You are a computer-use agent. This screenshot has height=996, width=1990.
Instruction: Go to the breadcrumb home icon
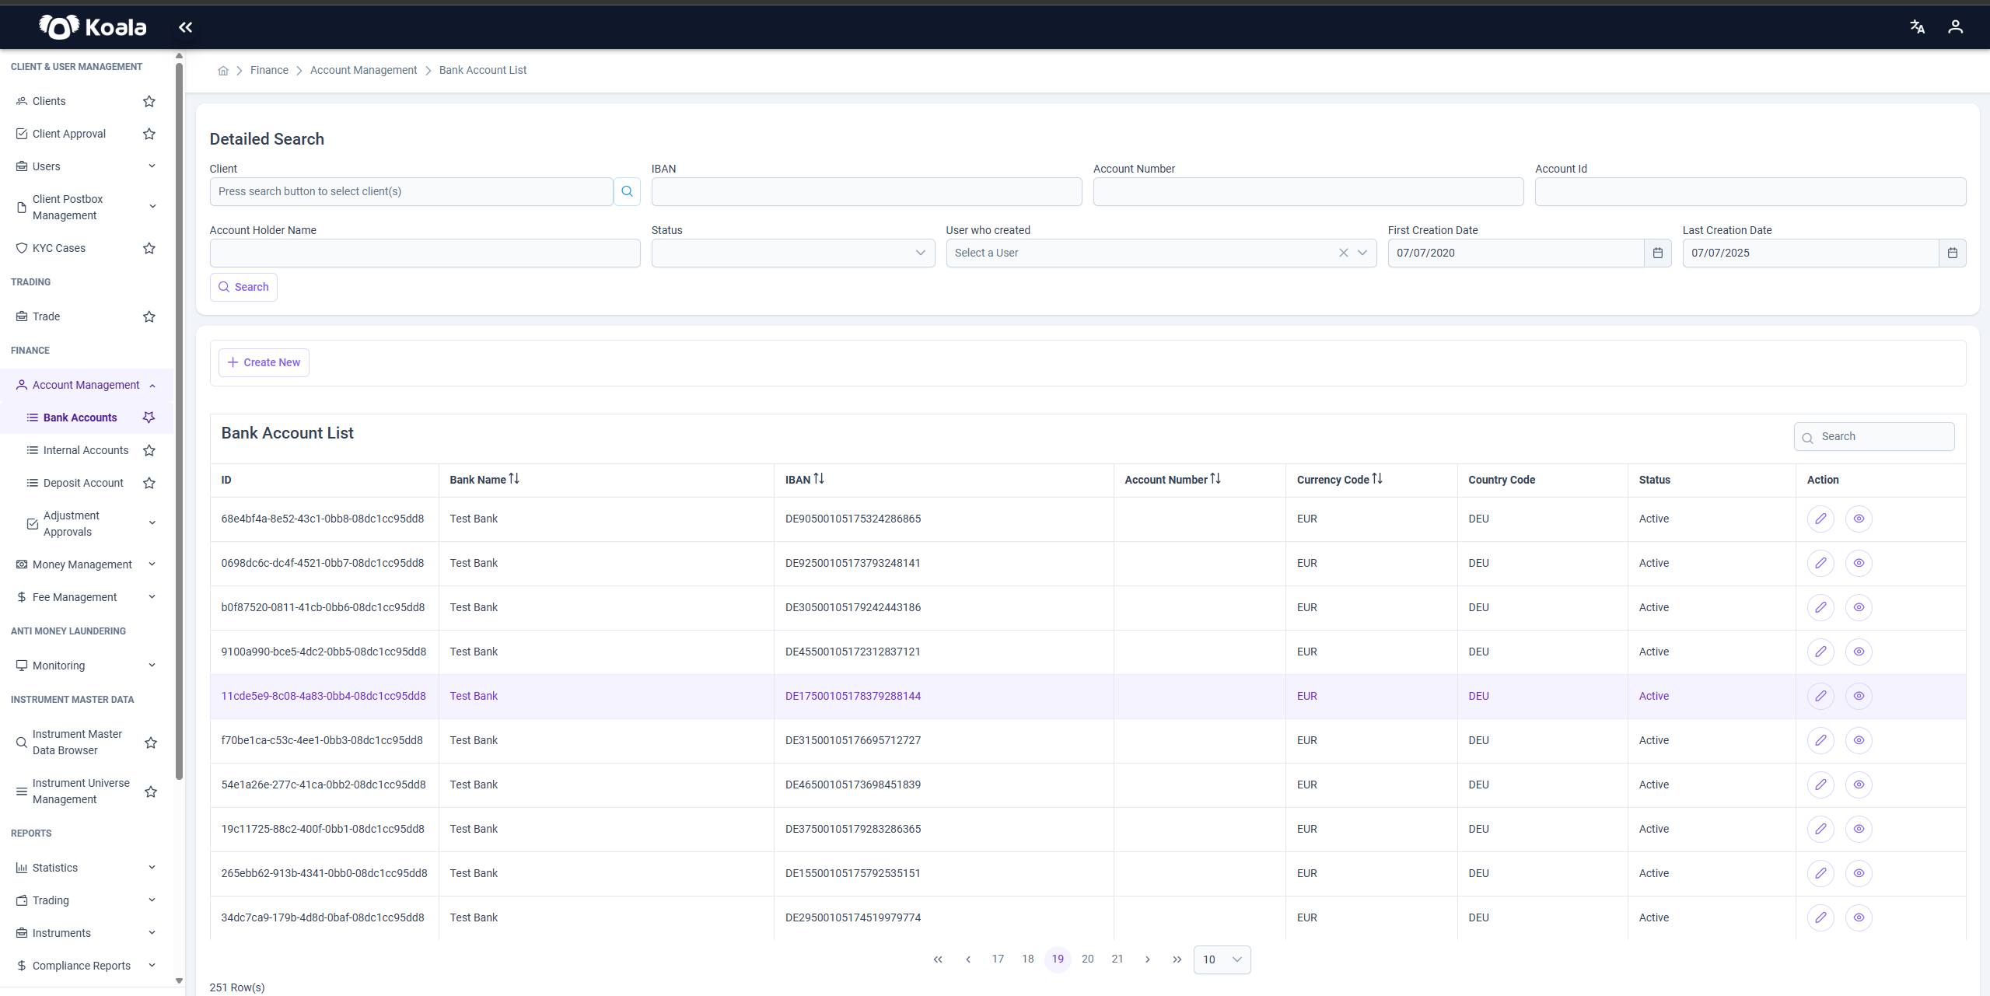[223, 71]
